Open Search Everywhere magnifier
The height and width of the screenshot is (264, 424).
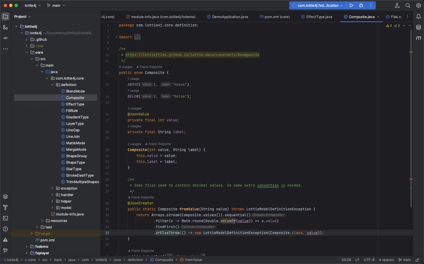[408, 5]
